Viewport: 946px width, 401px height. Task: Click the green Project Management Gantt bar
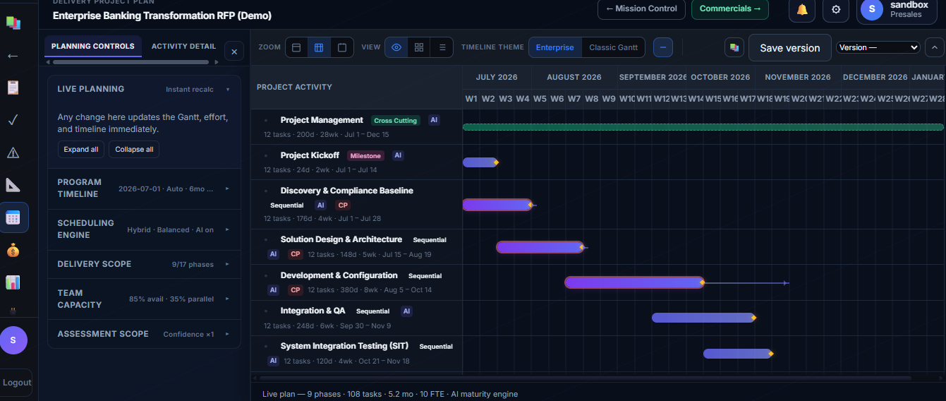pos(703,127)
